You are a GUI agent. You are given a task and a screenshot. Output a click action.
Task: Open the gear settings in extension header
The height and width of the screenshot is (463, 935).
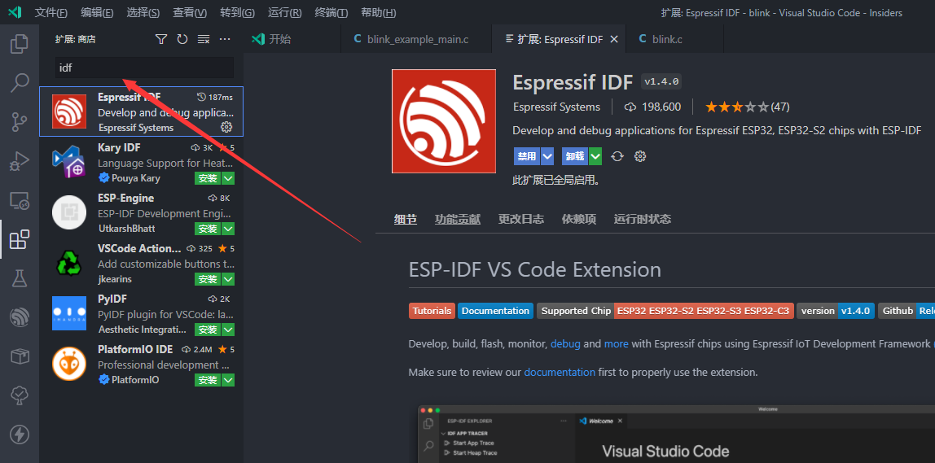[x=640, y=157]
